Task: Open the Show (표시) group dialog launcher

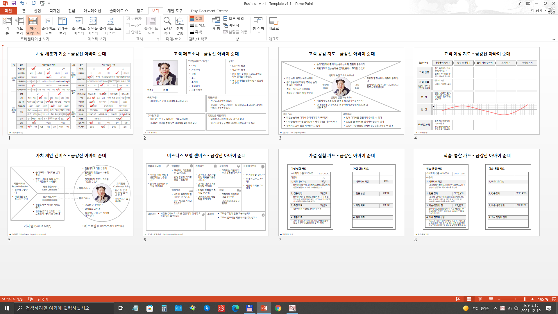Action: (158, 39)
